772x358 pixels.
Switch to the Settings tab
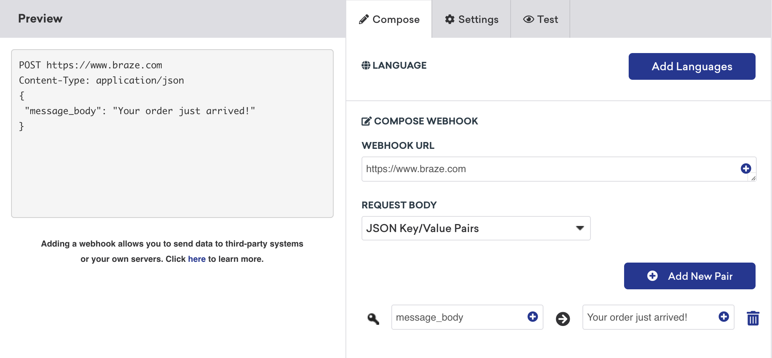[x=472, y=19]
